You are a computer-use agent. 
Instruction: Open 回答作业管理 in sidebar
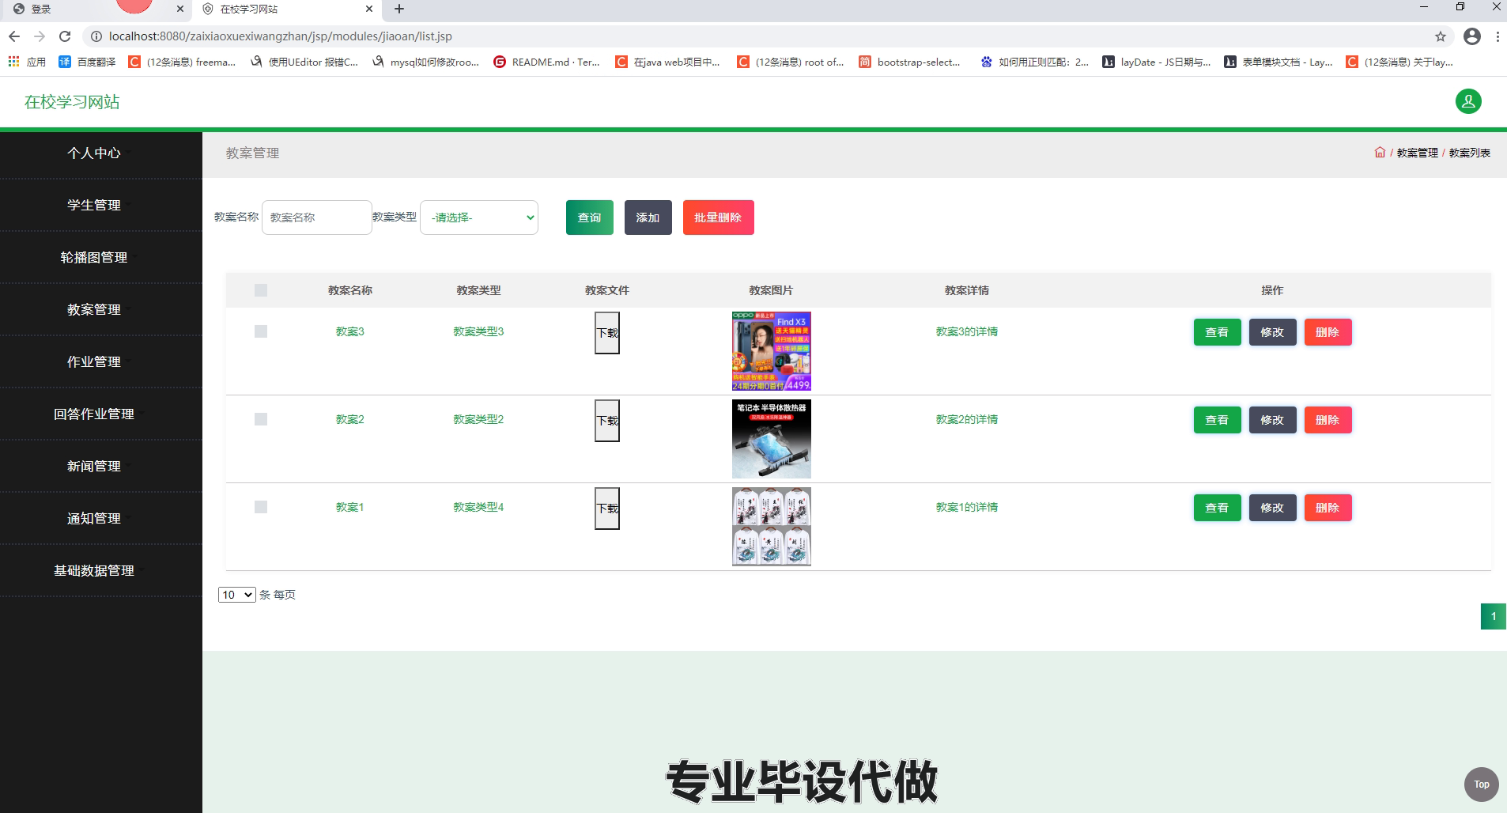[x=94, y=414]
